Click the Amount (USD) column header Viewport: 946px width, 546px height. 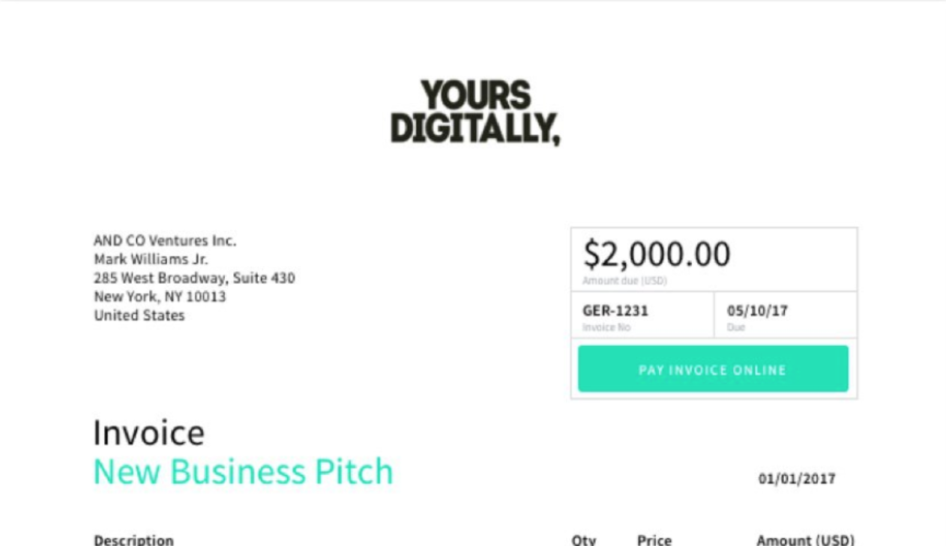[x=805, y=540]
